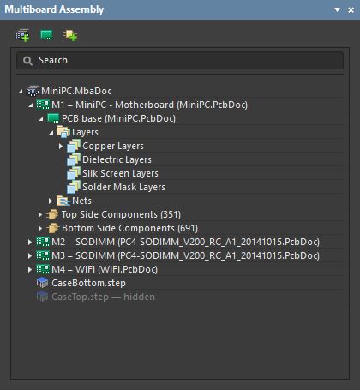Expand the Copper Layers node
This screenshot has width=360, height=390.
pyautogui.click(x=61, y=147)
